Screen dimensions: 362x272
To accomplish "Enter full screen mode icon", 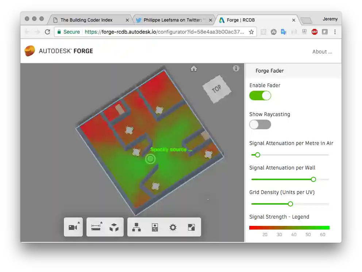I will 191,227.
